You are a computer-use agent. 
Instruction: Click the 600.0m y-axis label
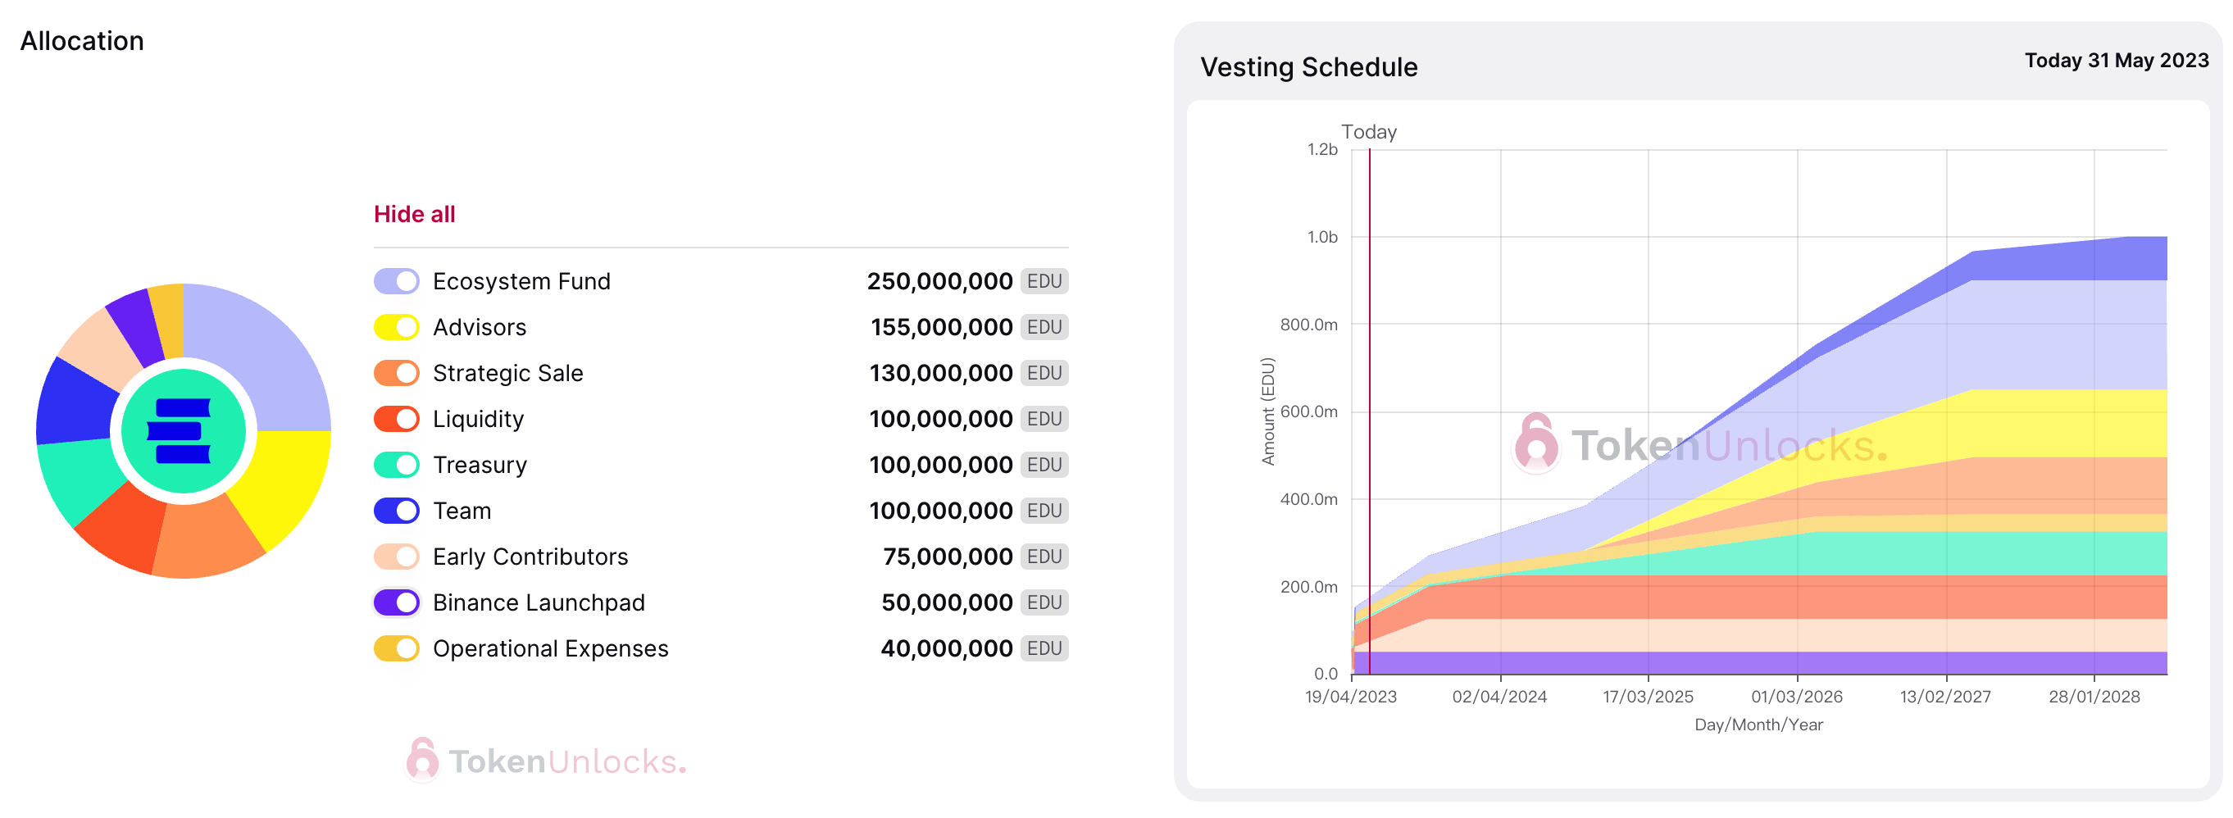1309,411
